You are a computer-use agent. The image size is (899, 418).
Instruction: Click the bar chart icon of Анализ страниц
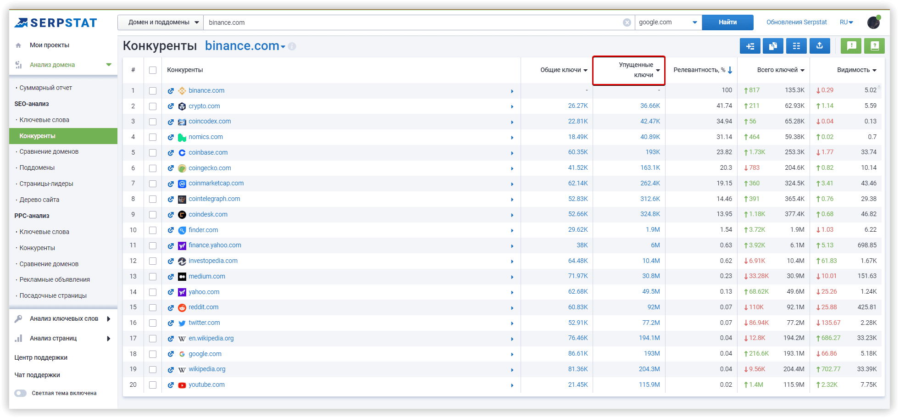[18, 338]
